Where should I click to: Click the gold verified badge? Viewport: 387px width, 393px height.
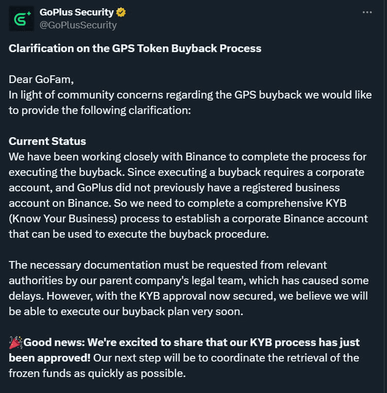[x=121, y=12]
